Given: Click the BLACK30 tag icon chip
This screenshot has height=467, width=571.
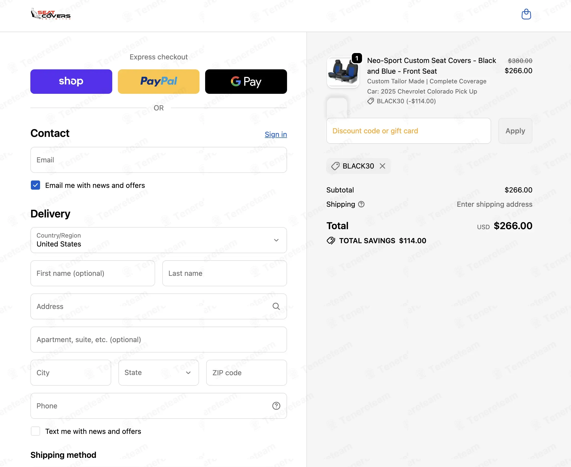Looking at the screenshot, I should [x=335, y=166].
